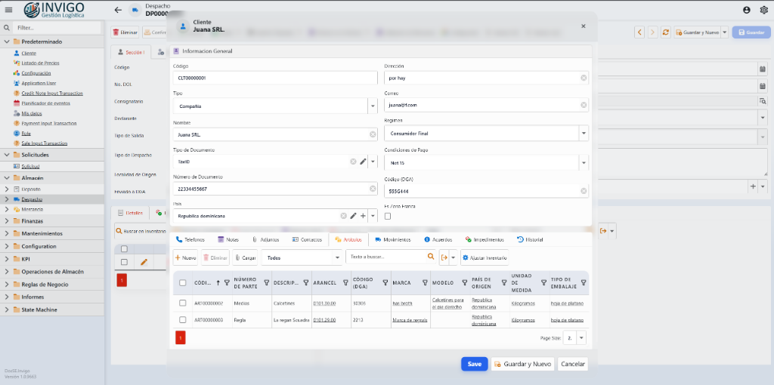The height and width of the screenshot is (385, 774).
Task: Clear the Código (DGA) field
Action: click(584, 191)
